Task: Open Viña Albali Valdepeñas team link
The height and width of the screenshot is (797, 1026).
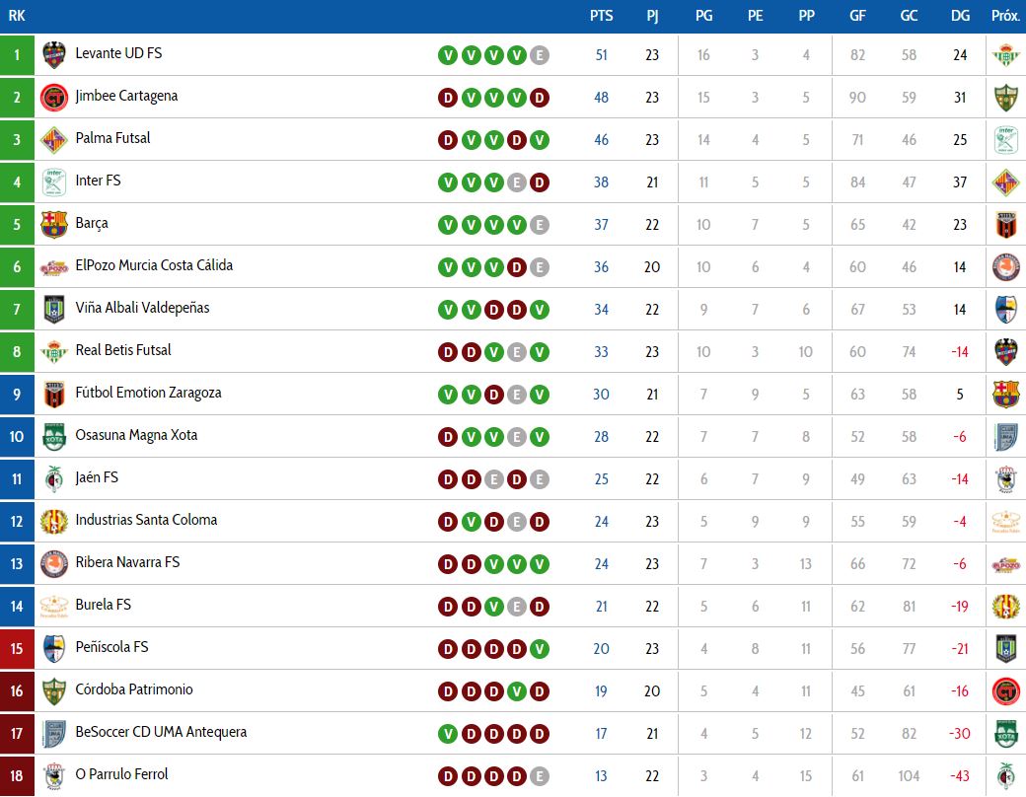Action: 142,308
